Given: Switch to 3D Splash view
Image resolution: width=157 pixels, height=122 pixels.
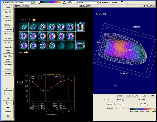Looking at the screenshot, I should tap(8, 25).
